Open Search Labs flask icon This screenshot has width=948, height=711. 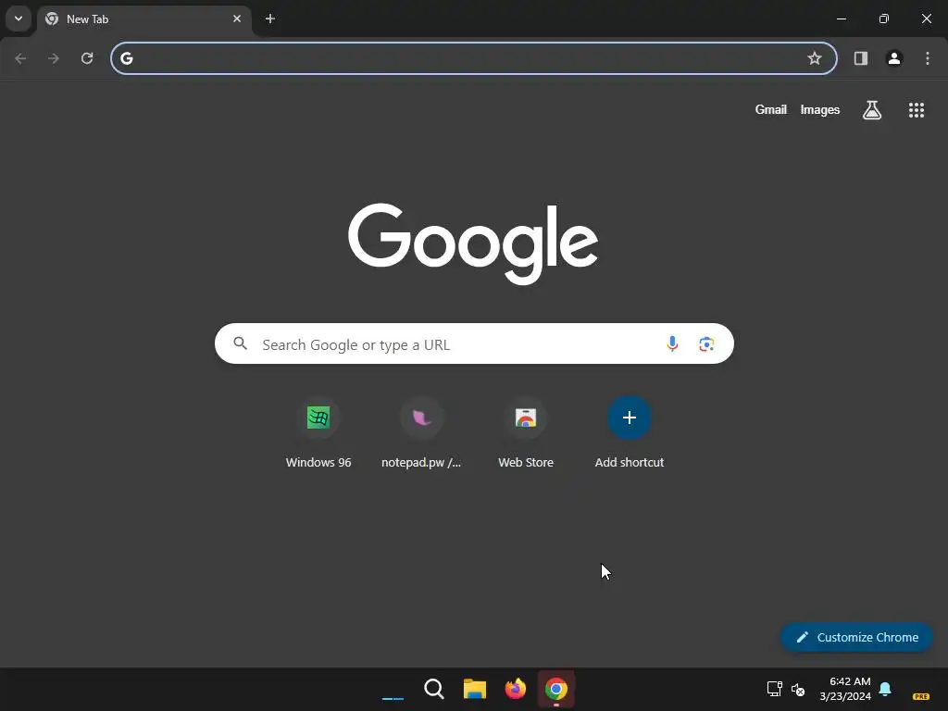[x=872, y=110]
